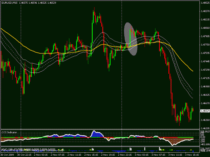Click the CCI Indicator panel label

pyautogui.click(x=9, y=132)
